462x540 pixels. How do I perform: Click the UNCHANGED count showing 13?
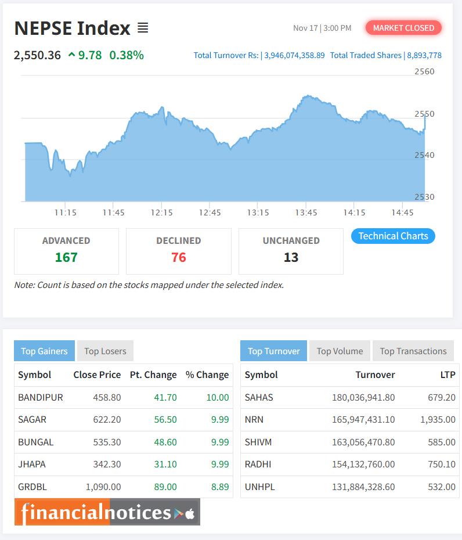(290, 251)
